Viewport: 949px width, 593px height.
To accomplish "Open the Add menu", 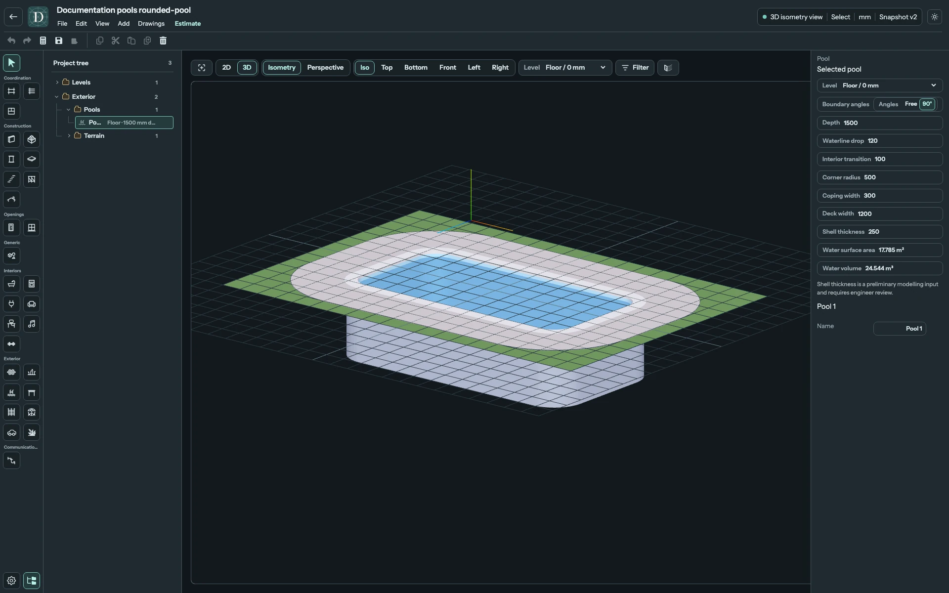I will 124,24.
